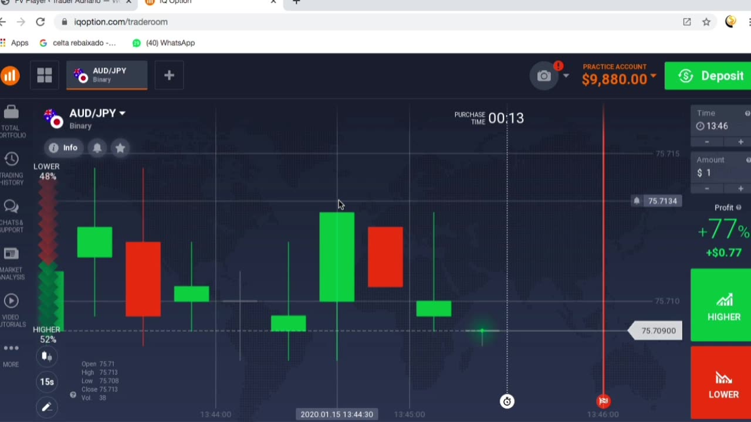The width and height of the screenshot is (751, 422).
Task: Click the Profit help question icon
Action: [x=739, y=207]
